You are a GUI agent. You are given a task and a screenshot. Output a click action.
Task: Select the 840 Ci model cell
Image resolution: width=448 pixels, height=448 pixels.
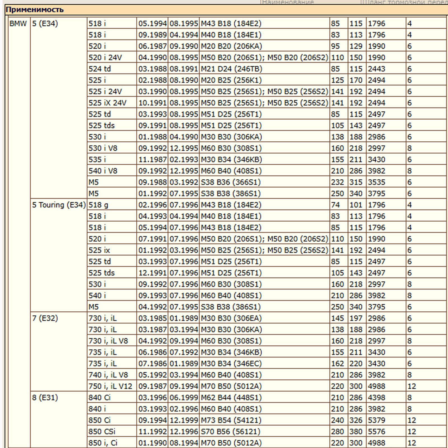coord(100,398)
